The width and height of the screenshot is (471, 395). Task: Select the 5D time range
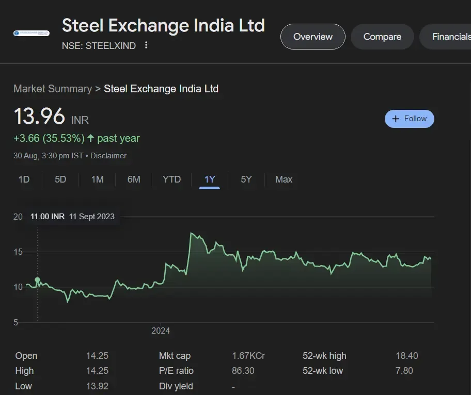[x=60, y=179]
